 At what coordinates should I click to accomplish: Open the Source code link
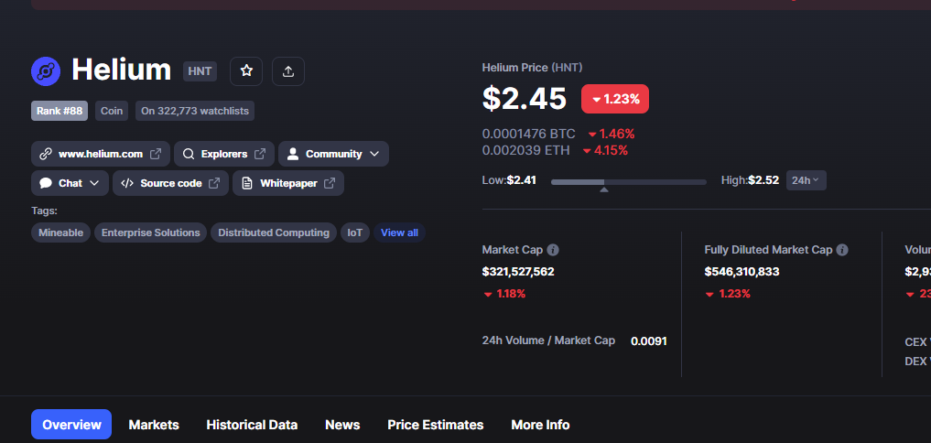(x=170, y=183)
